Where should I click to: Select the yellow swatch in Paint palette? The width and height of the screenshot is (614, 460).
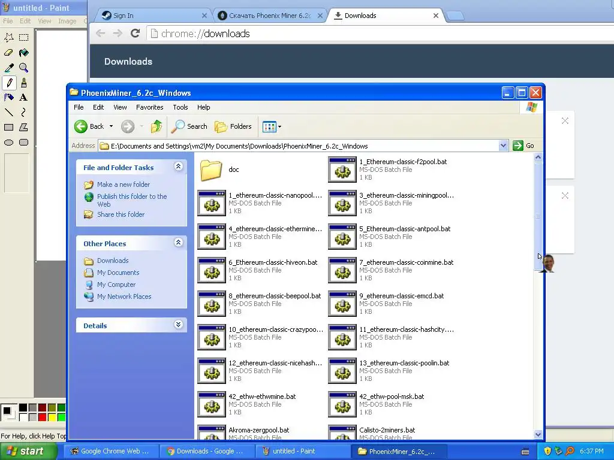(x=52, y=417)
